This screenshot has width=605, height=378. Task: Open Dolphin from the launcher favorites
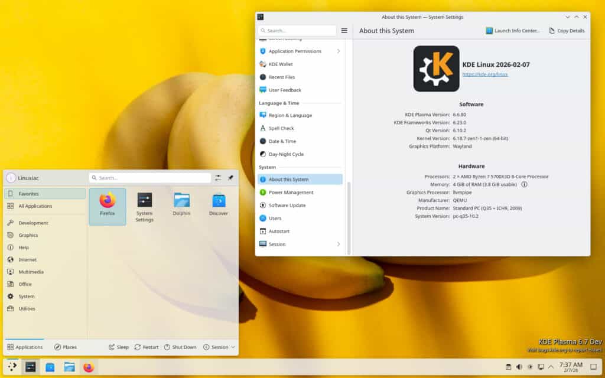tap(181, 203)
